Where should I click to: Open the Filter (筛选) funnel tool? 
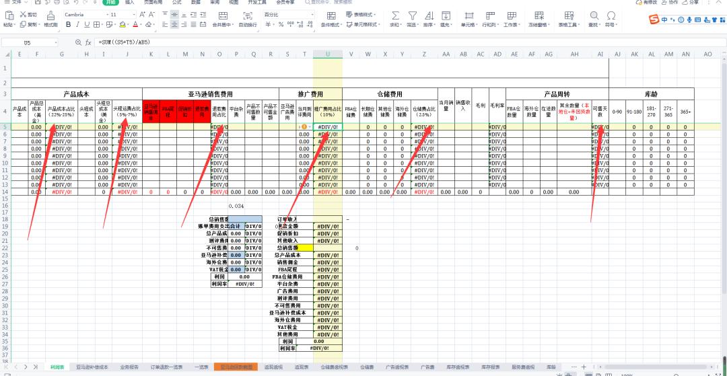(411, 15)
